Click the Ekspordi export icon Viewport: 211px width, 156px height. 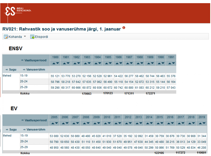click(32, 37)
